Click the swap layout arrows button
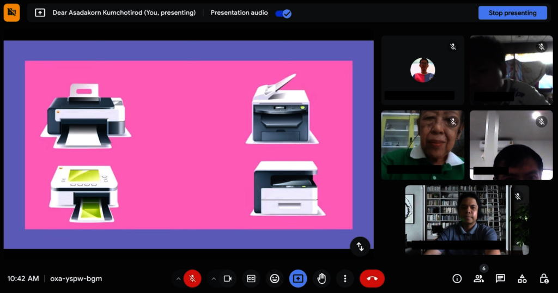Viewport: 558px width, 293px height. [x=360, y=246]
